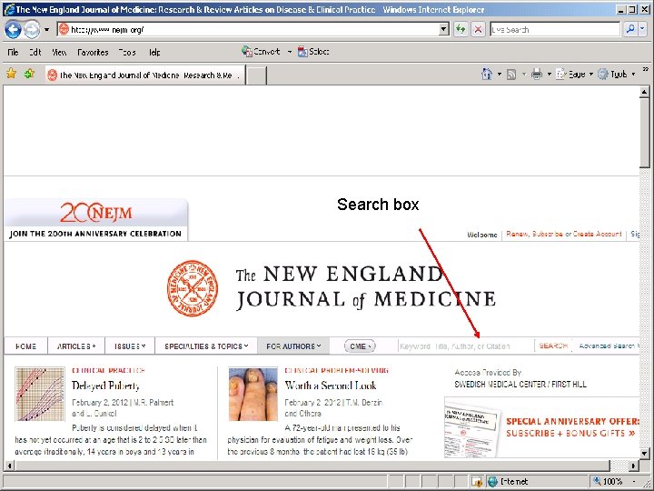The width and height of the screenshot is (654, 491).
Task: Open the File menu
Action: pos(13,52)
